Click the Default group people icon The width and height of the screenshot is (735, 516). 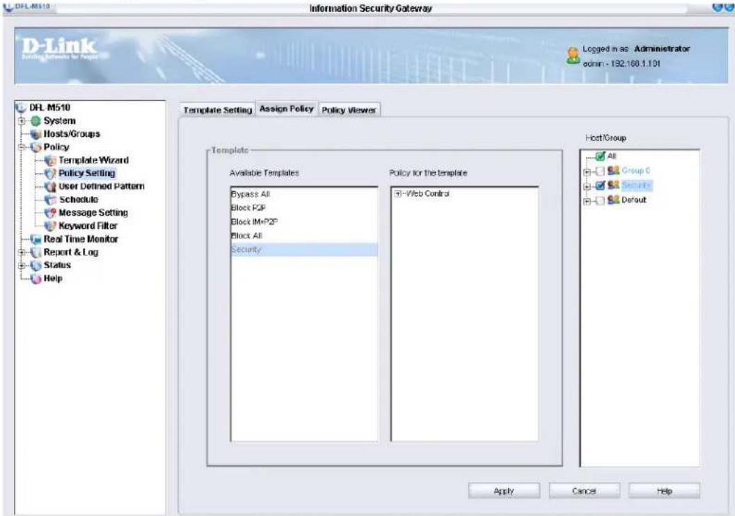click(614, 200)
